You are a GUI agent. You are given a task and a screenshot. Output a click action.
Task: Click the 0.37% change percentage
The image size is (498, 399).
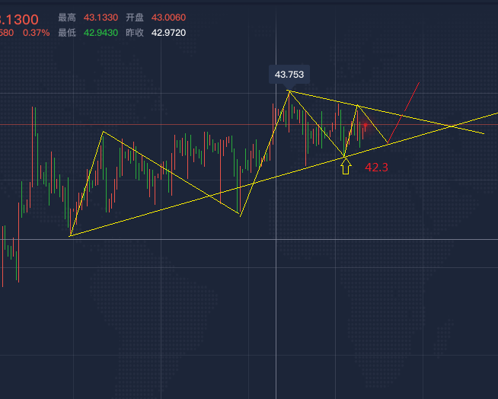click(36, 33)
